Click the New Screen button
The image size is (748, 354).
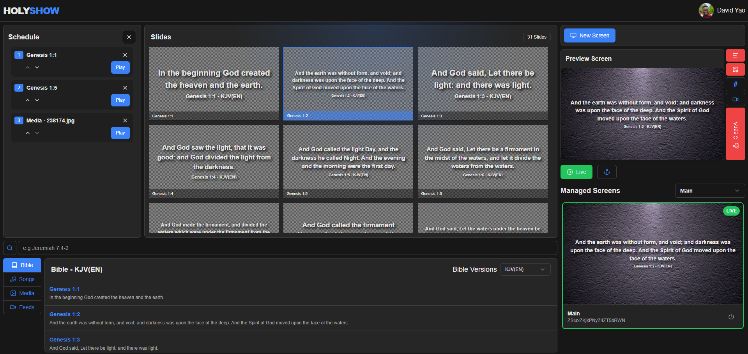[x=589, y=35]
